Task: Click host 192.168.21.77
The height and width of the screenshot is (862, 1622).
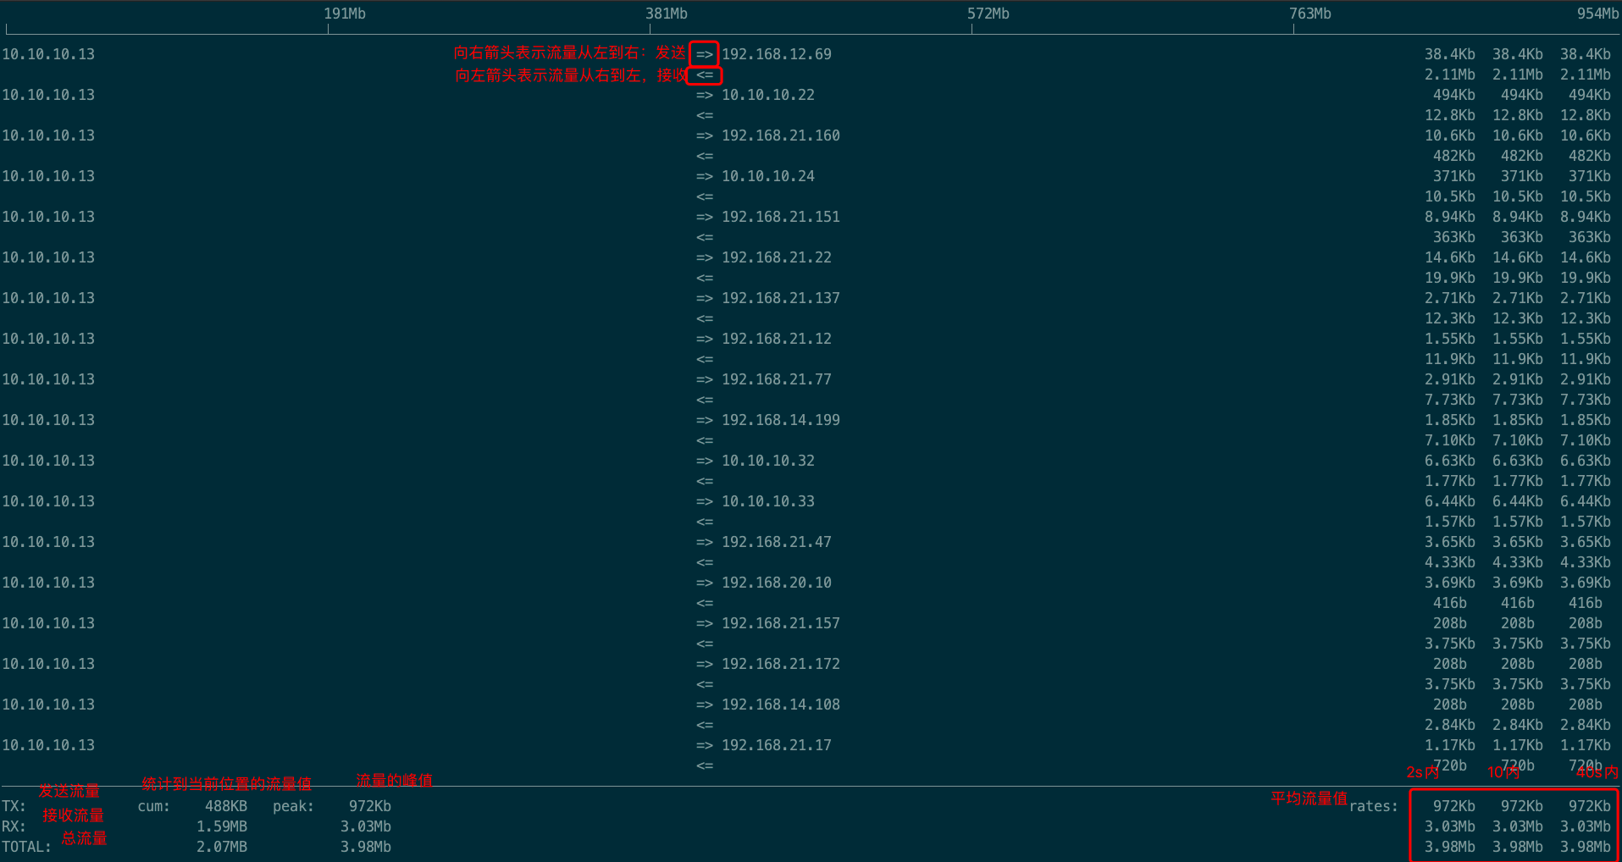Action: point(776,379)
